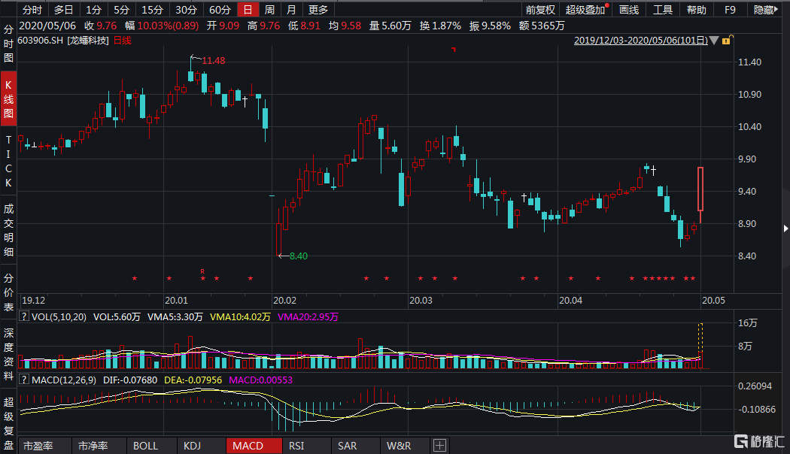Open the 工具 menu
The image size is (790, 454).
663,10
